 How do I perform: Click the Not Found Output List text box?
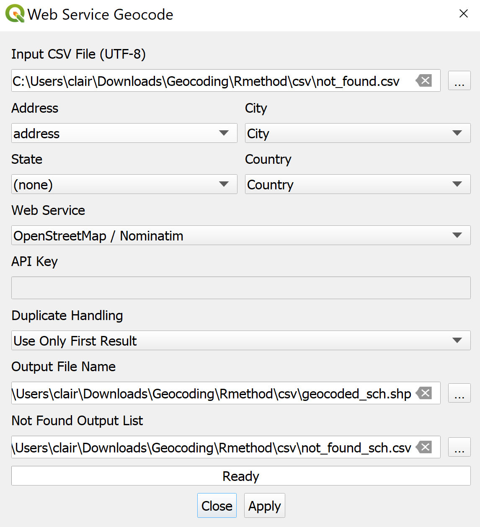click(209, 447)
